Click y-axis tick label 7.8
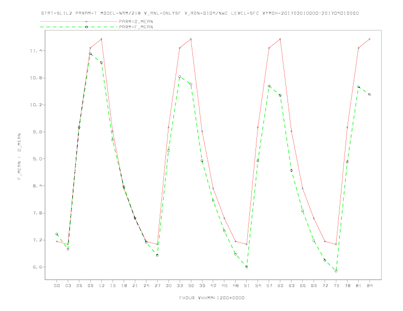This screenshot has width=403, height=311. tap(37, 213)
